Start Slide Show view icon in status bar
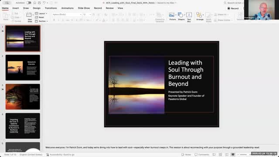 (x=233, y=154)
